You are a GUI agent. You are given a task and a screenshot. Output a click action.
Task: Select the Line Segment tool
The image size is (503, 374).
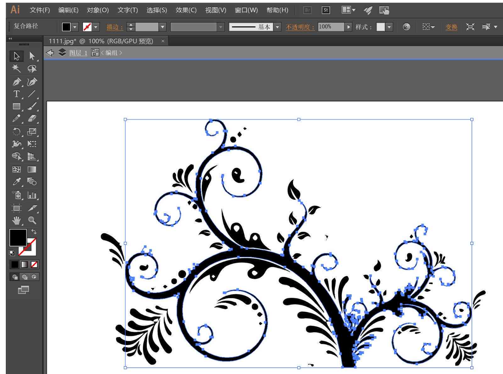(32, 94)
